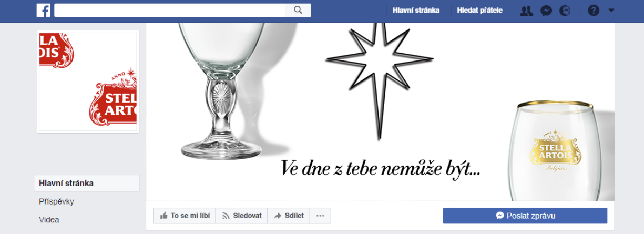Click the thumbs-up "To se mi líbí" button
644x234 pixels.
point(185,216)
